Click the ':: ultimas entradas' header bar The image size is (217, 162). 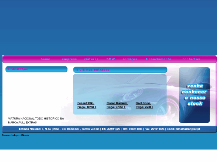point(120,70)
